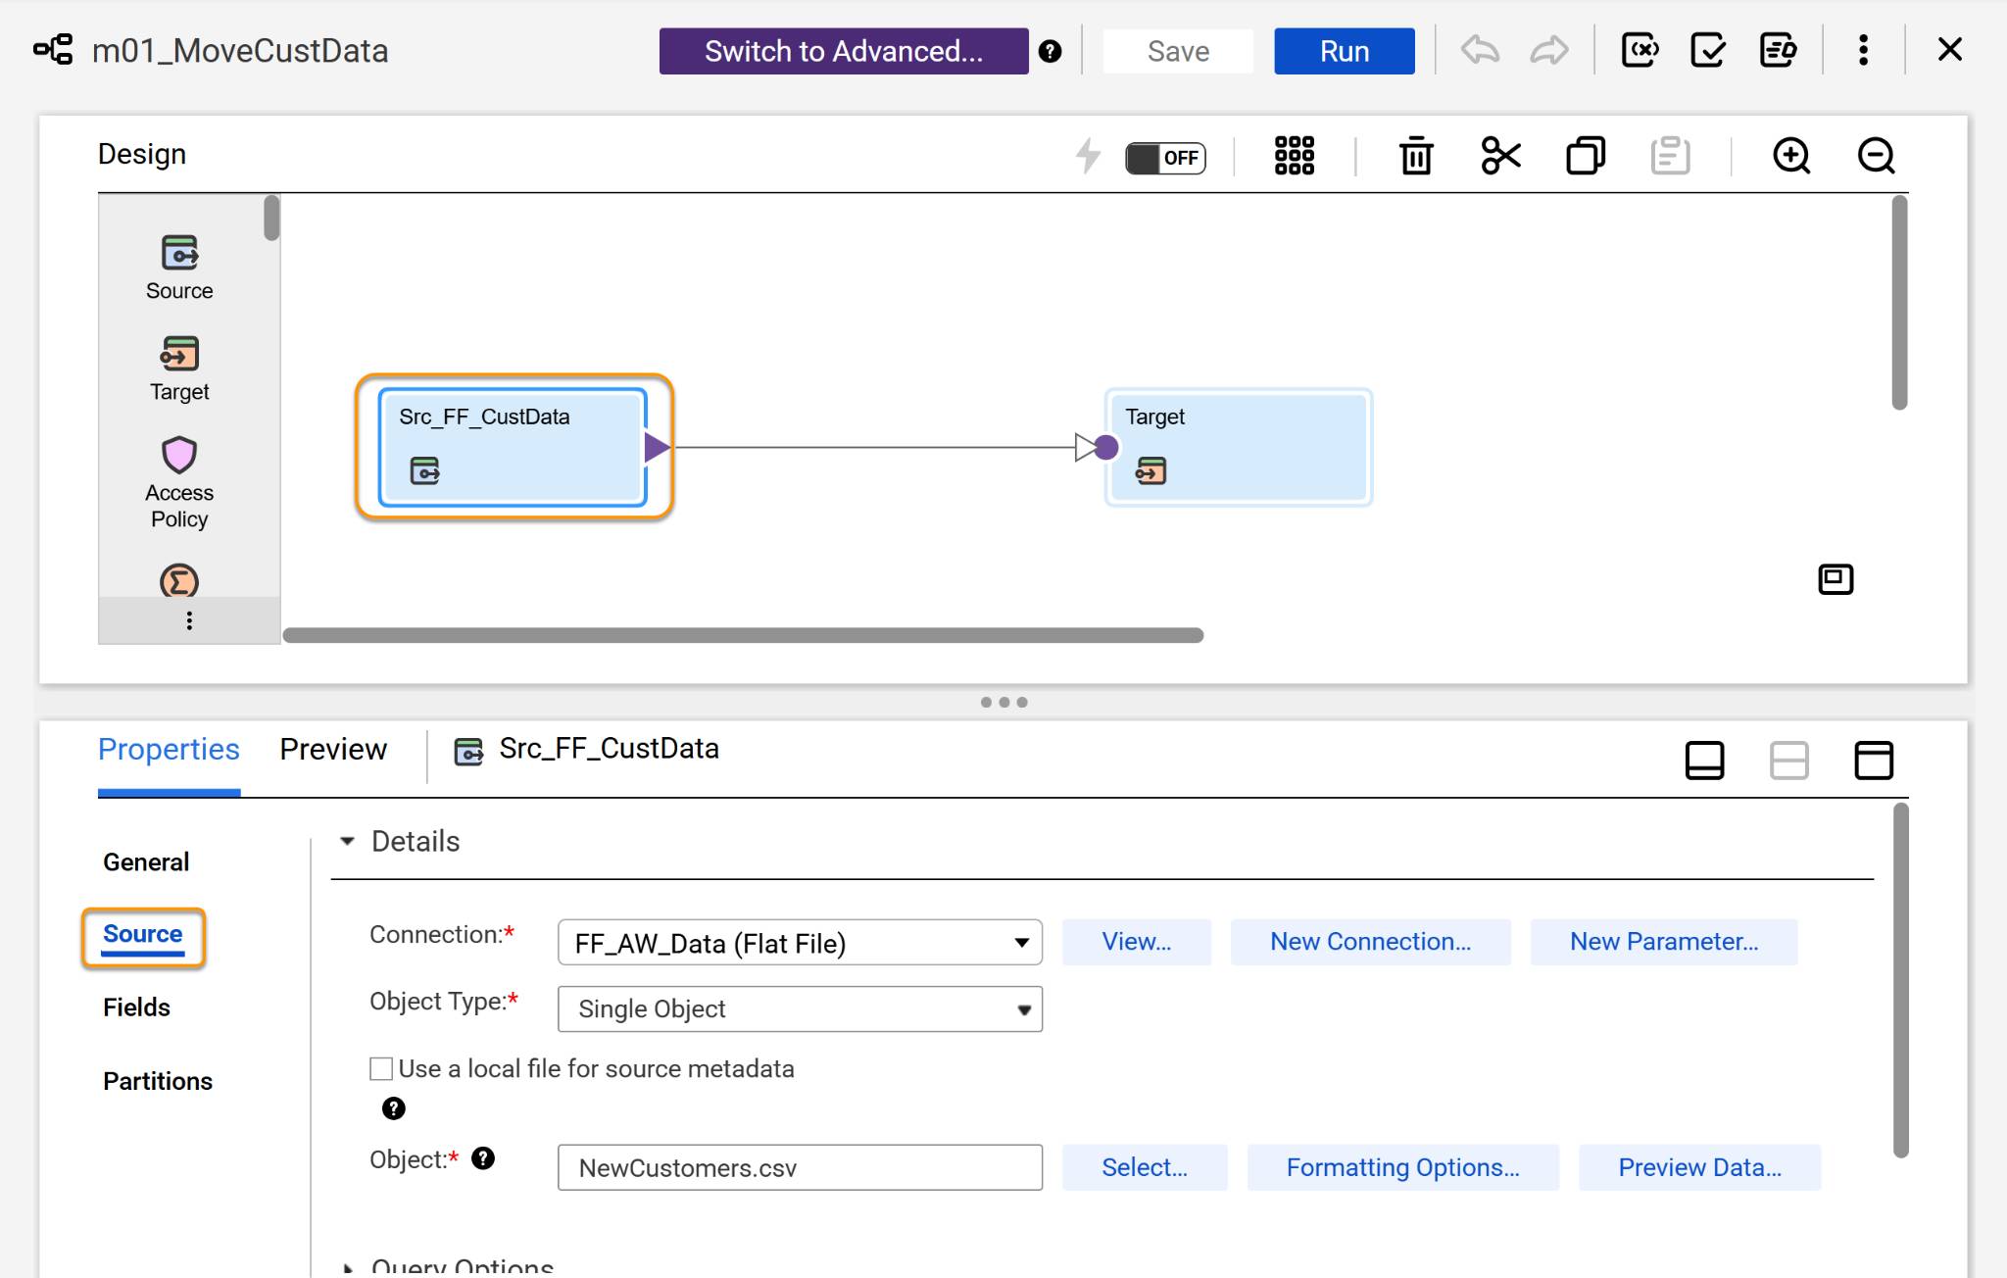Click the Preview Data button
Image resolution: width=2007 pixels, height=1278 pixels.
pos(1699,1167)
